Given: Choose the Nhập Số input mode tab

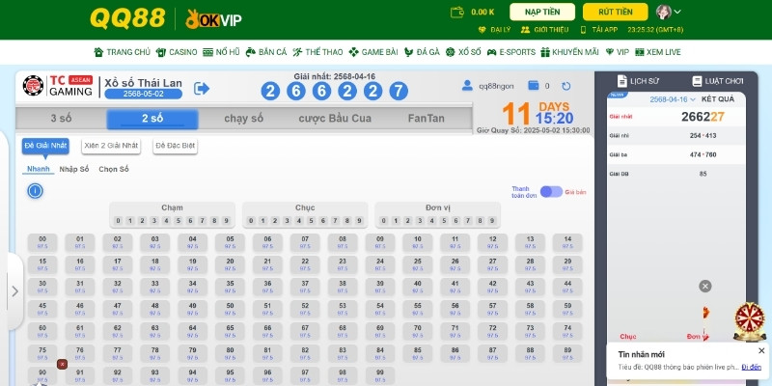Looking at the screenshot, I should [74, 169].
